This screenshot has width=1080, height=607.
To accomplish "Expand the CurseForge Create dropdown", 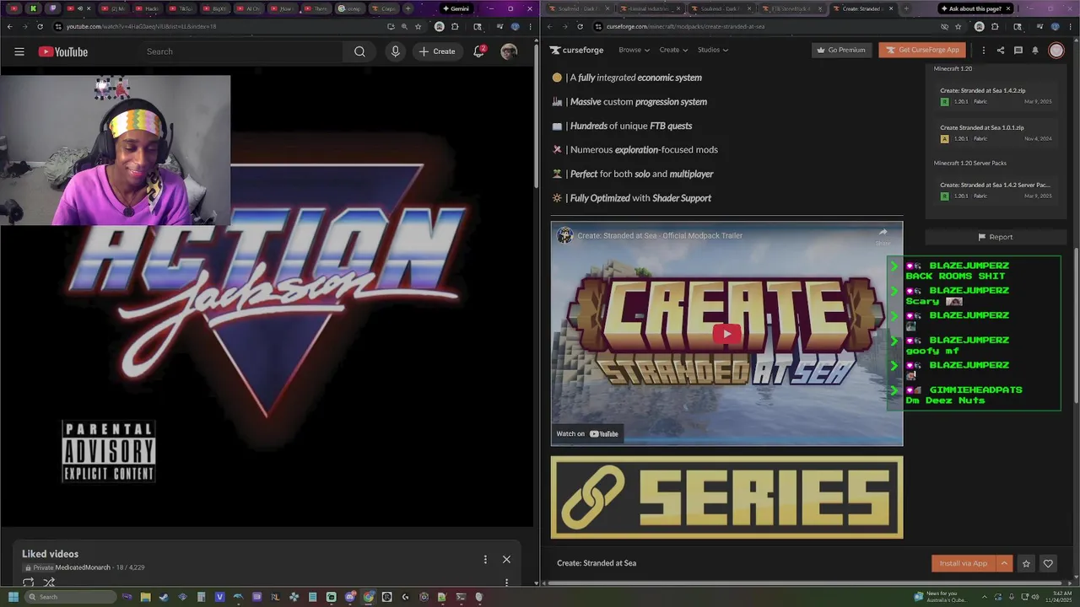I will click(x=673, y=50).
